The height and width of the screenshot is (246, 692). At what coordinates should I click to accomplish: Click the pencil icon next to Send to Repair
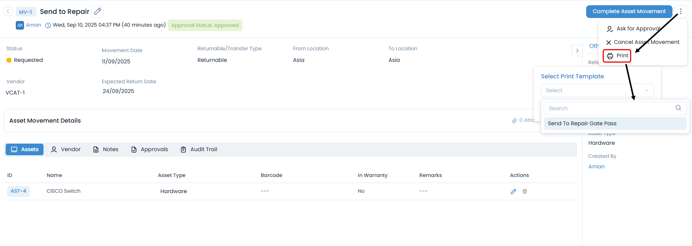[98, 11]
